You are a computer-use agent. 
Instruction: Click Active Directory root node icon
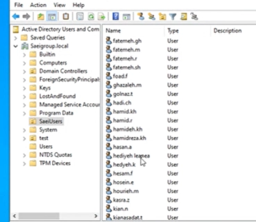pyautogui.click(x=16, y=29)
